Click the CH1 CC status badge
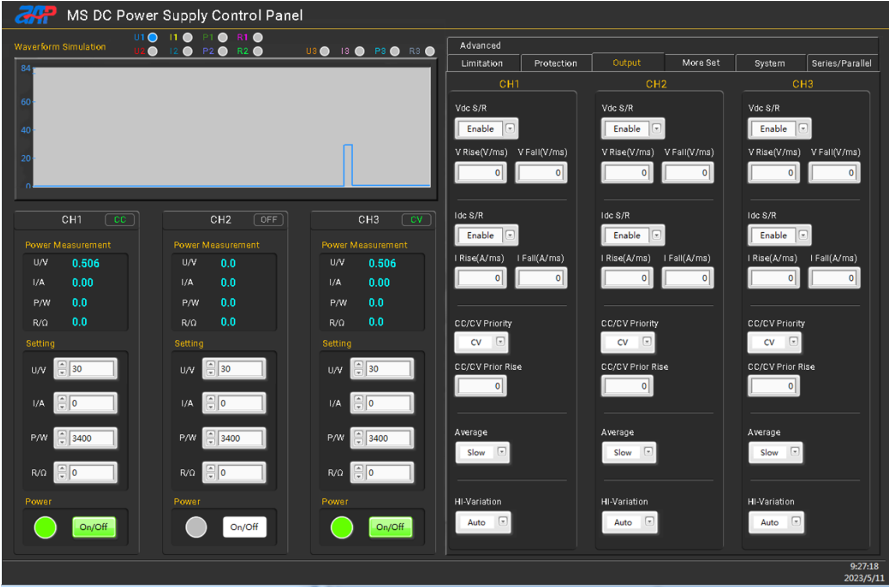This screenshot has width=890, height=588. tap(120, 220)
